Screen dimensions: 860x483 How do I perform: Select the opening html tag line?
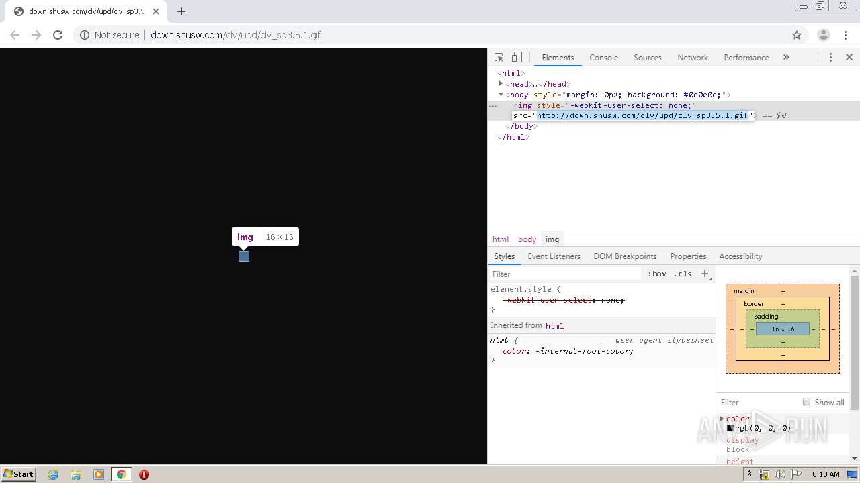tap(511, 73)
